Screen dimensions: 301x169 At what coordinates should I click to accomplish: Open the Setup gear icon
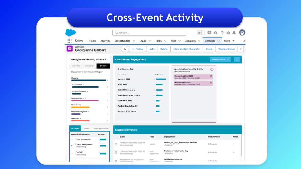(x=228, y=33)
